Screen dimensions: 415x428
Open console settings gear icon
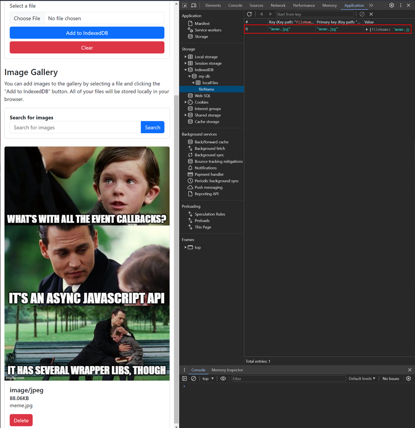coord(408,379)
